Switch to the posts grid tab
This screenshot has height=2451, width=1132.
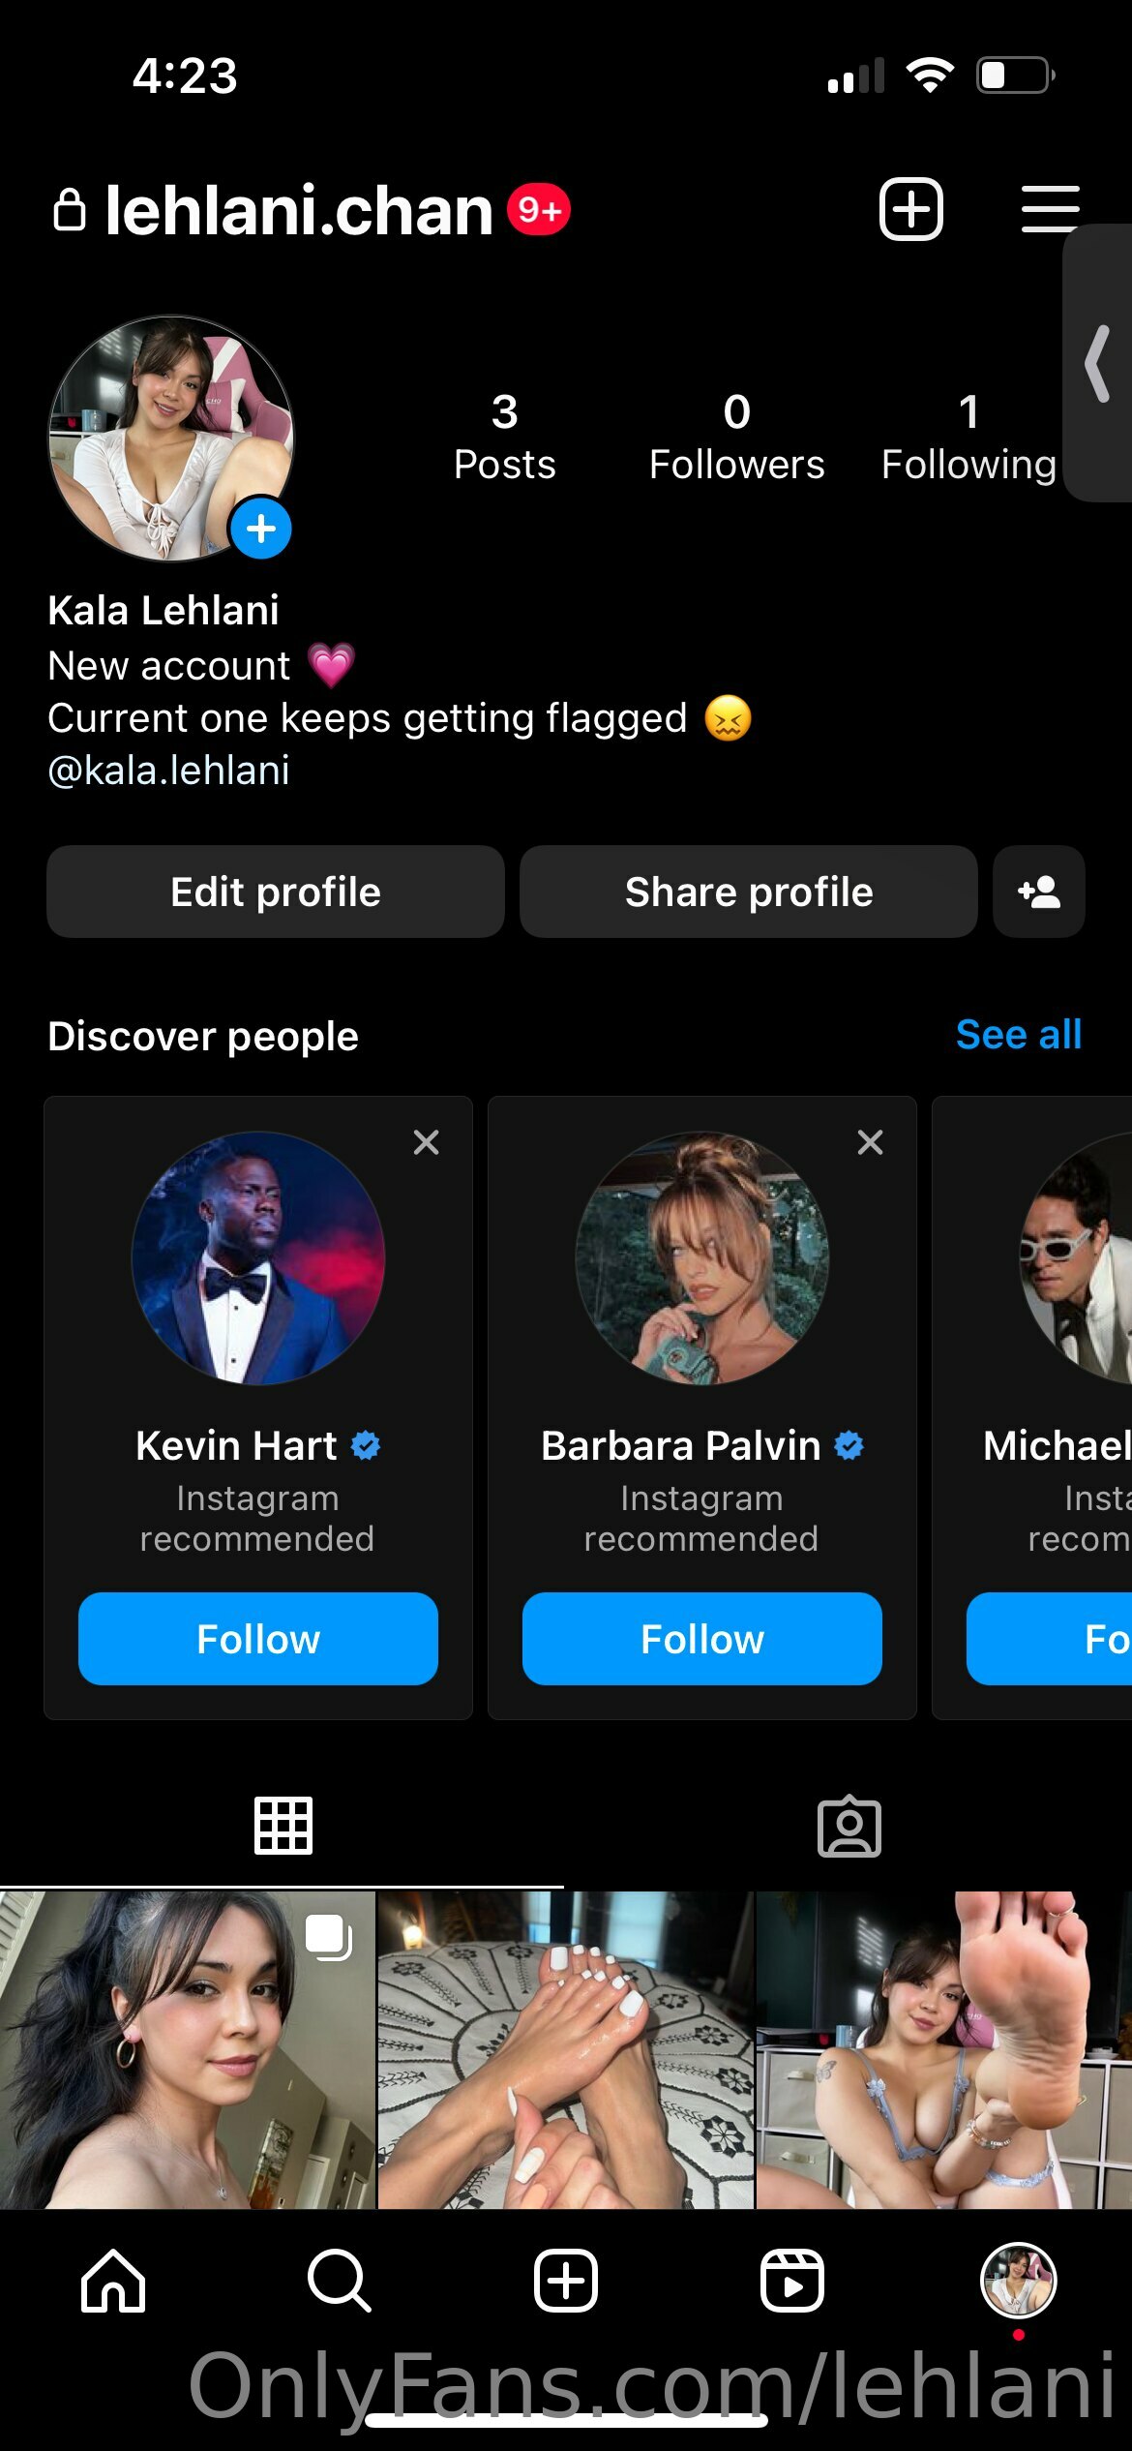(x=283, y=1826)
